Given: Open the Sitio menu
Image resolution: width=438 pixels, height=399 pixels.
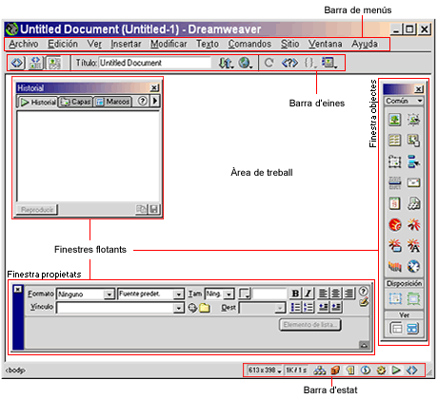Looking at the screenshot, I should 289,44.
